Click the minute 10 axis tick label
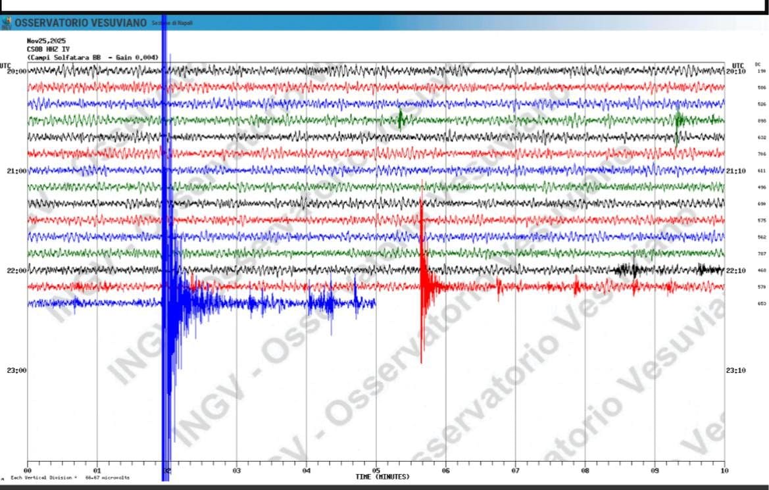Viewport: 769px width, 490px height. coord(724,471)
